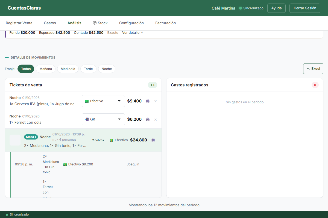The width and height of the screenshot is (328, 218).
Task: Go to the Facturación tab
Action: pyautogui.click(x=165, y=23)
